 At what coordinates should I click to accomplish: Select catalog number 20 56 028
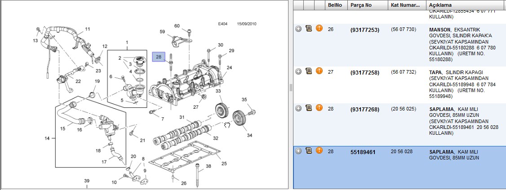(x=401, y=151)
